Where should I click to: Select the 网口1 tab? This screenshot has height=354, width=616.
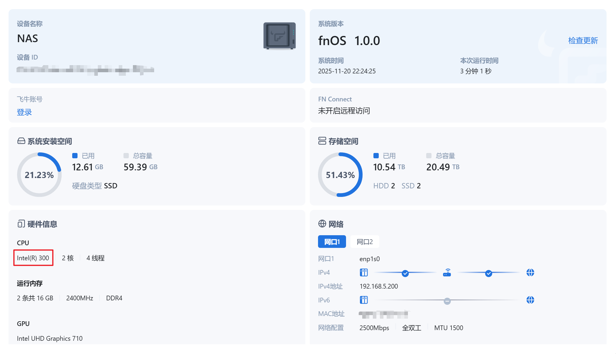tap(332, 242)
